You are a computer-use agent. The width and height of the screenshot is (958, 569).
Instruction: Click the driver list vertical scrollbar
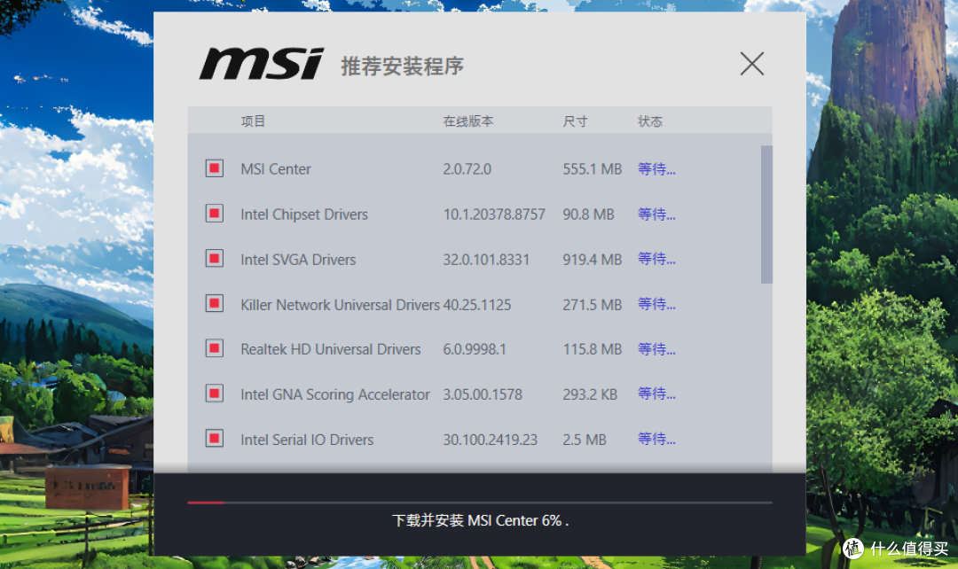[766, 214]
